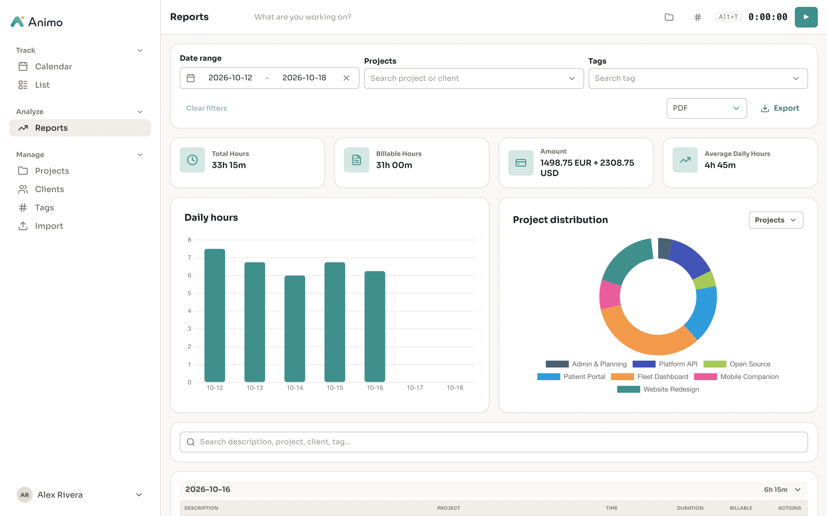This screenshot has height=516, width=827.
Task: Click the Admin & Planning legend swatch
Action: pos(557,364)
